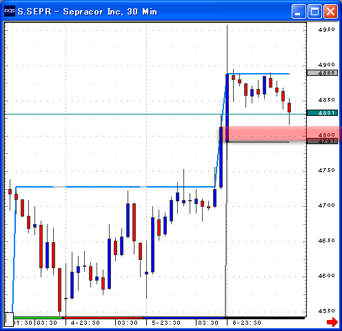The height and width of the screenshot is (331, 342).
Task: Click the green session bar on time axis
Action: coord(38,318)
